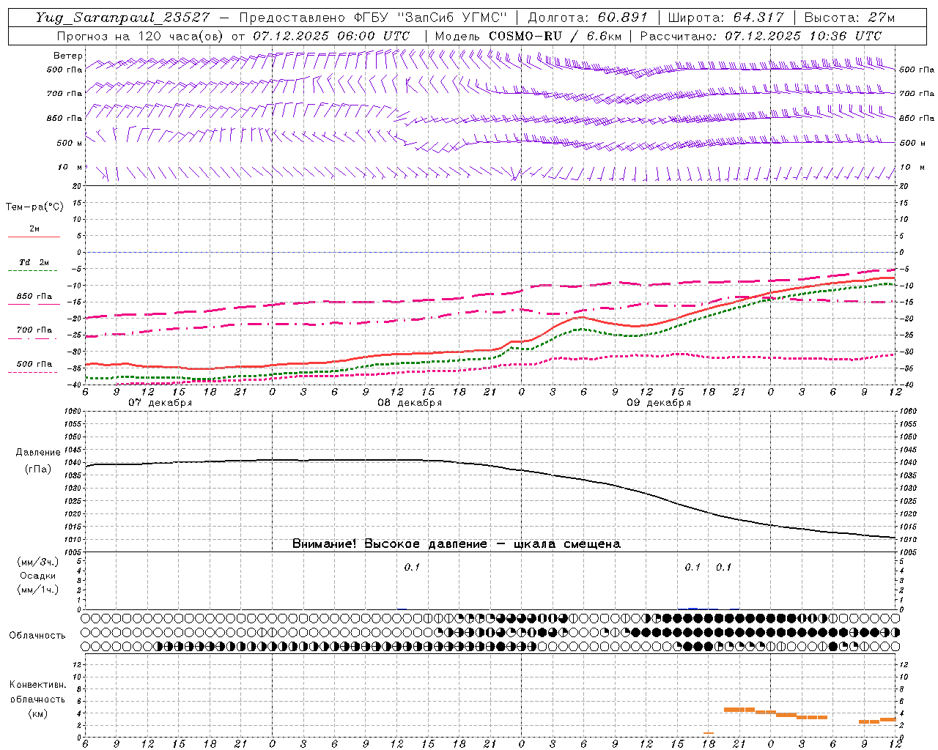This screenshot has width=938, height=750.
Task: Click the 09 декабря date label
Action: click(x=659, y=403)
